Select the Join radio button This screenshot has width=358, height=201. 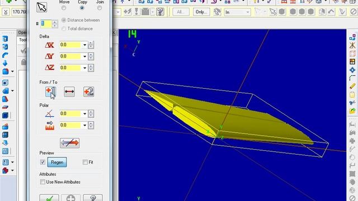pos(100,8)
